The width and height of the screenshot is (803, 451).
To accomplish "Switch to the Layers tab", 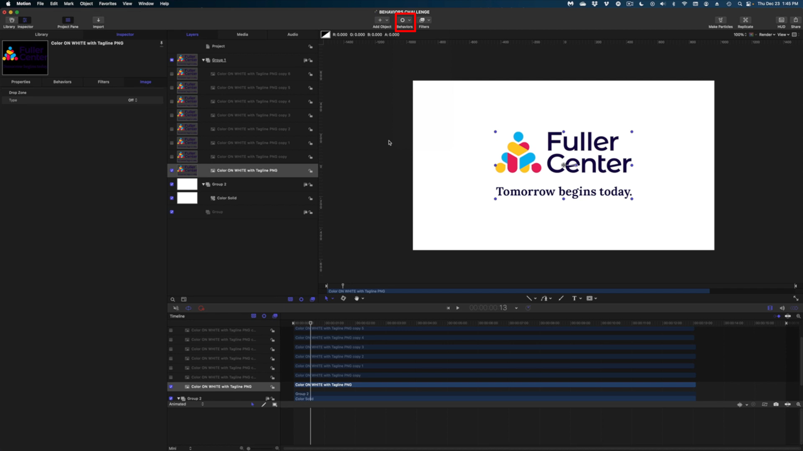I will click(192, 34).
